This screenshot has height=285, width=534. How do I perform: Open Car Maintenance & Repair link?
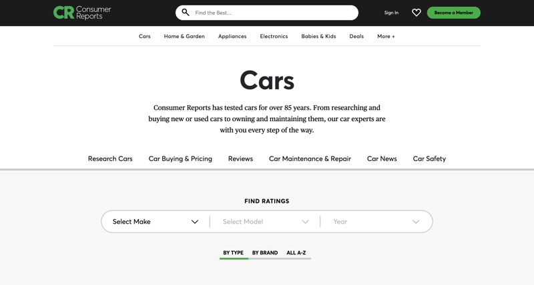310,158
